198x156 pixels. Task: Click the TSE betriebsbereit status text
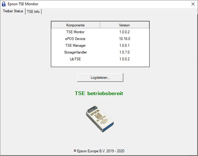point(99,93)
